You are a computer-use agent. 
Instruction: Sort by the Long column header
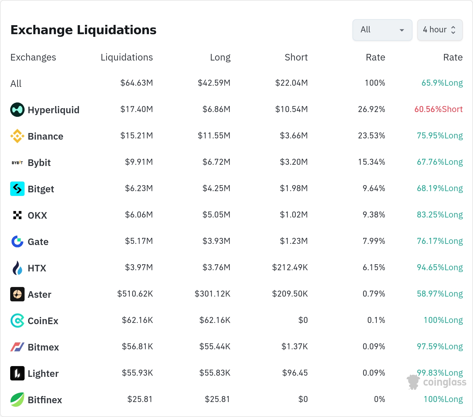220,57
